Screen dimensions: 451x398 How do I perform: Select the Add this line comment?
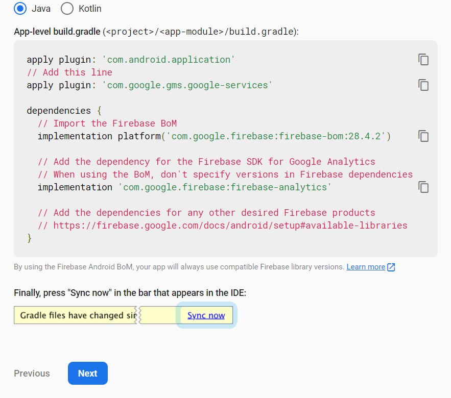click(69, 72)
